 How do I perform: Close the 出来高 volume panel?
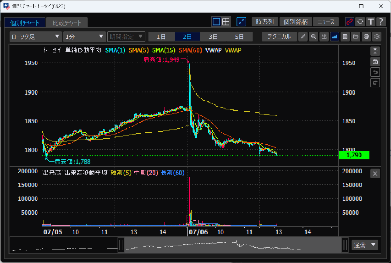[x=375, y=173]
